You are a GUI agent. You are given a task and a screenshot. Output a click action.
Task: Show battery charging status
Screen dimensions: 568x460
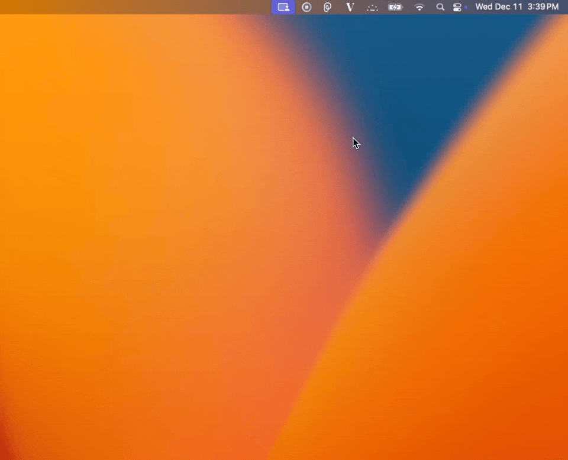[x=395, y=7]
